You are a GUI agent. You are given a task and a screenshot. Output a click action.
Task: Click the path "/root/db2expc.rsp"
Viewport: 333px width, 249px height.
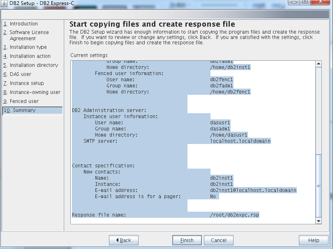(x=234, y=215)
